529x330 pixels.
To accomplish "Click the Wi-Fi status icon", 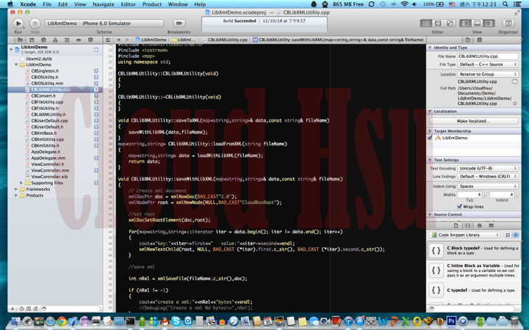I will pos(404,4).
